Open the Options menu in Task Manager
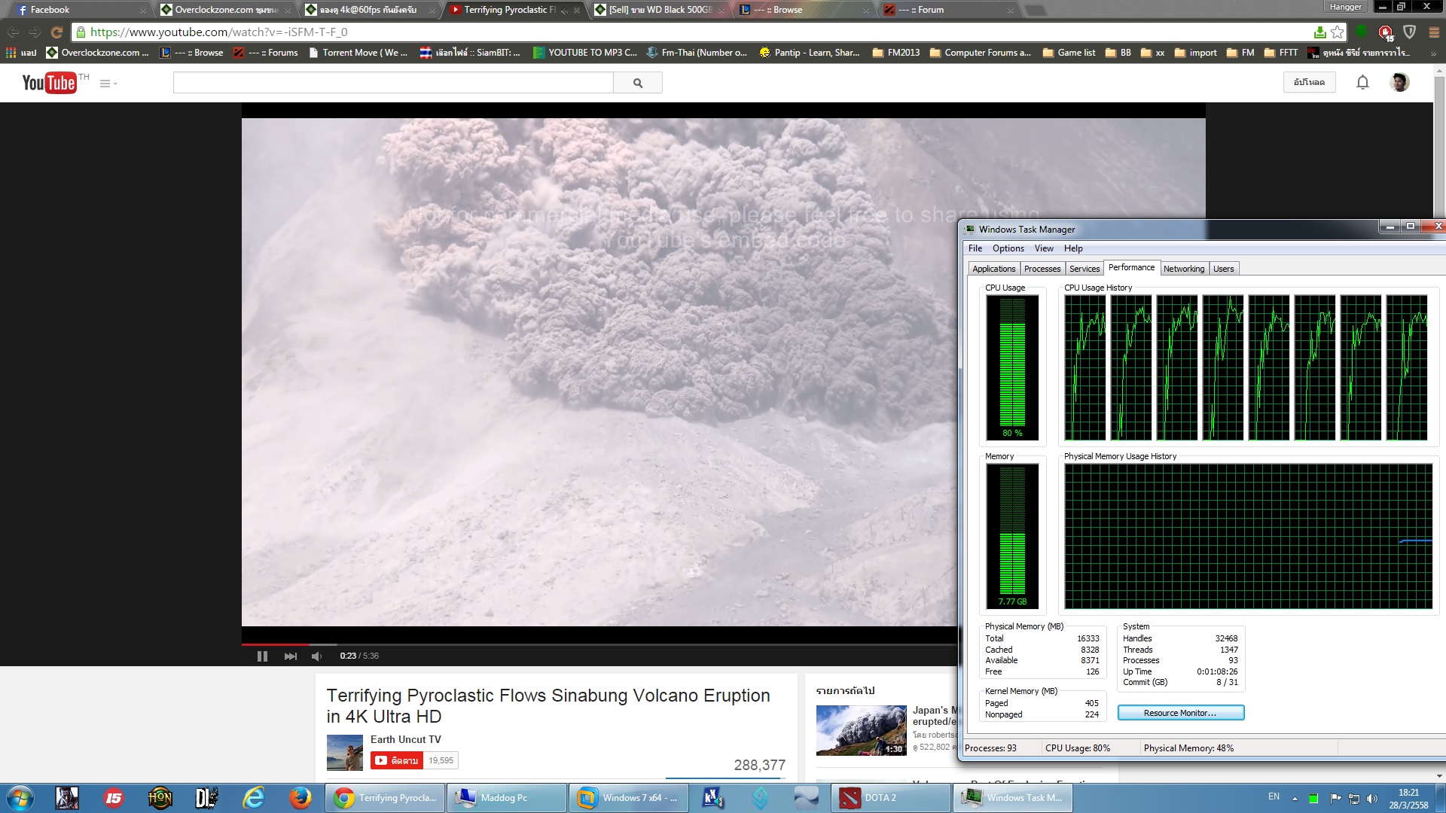Image resolution: width=1446 pixels, height=813 pixels. pos(1008,248)
